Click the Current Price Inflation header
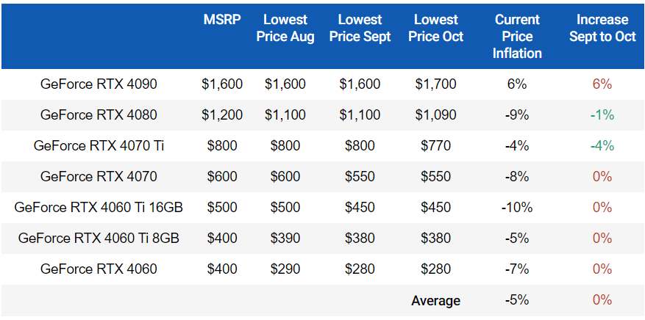The height and width of the screenshot is (320, 645). tap(516, 37)
